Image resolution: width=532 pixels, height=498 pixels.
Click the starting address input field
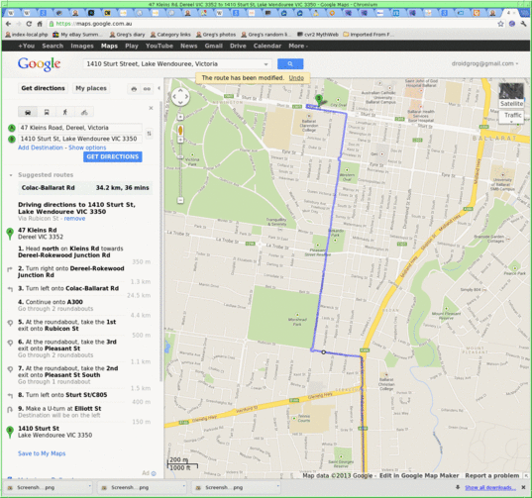[x=80, y=128]
